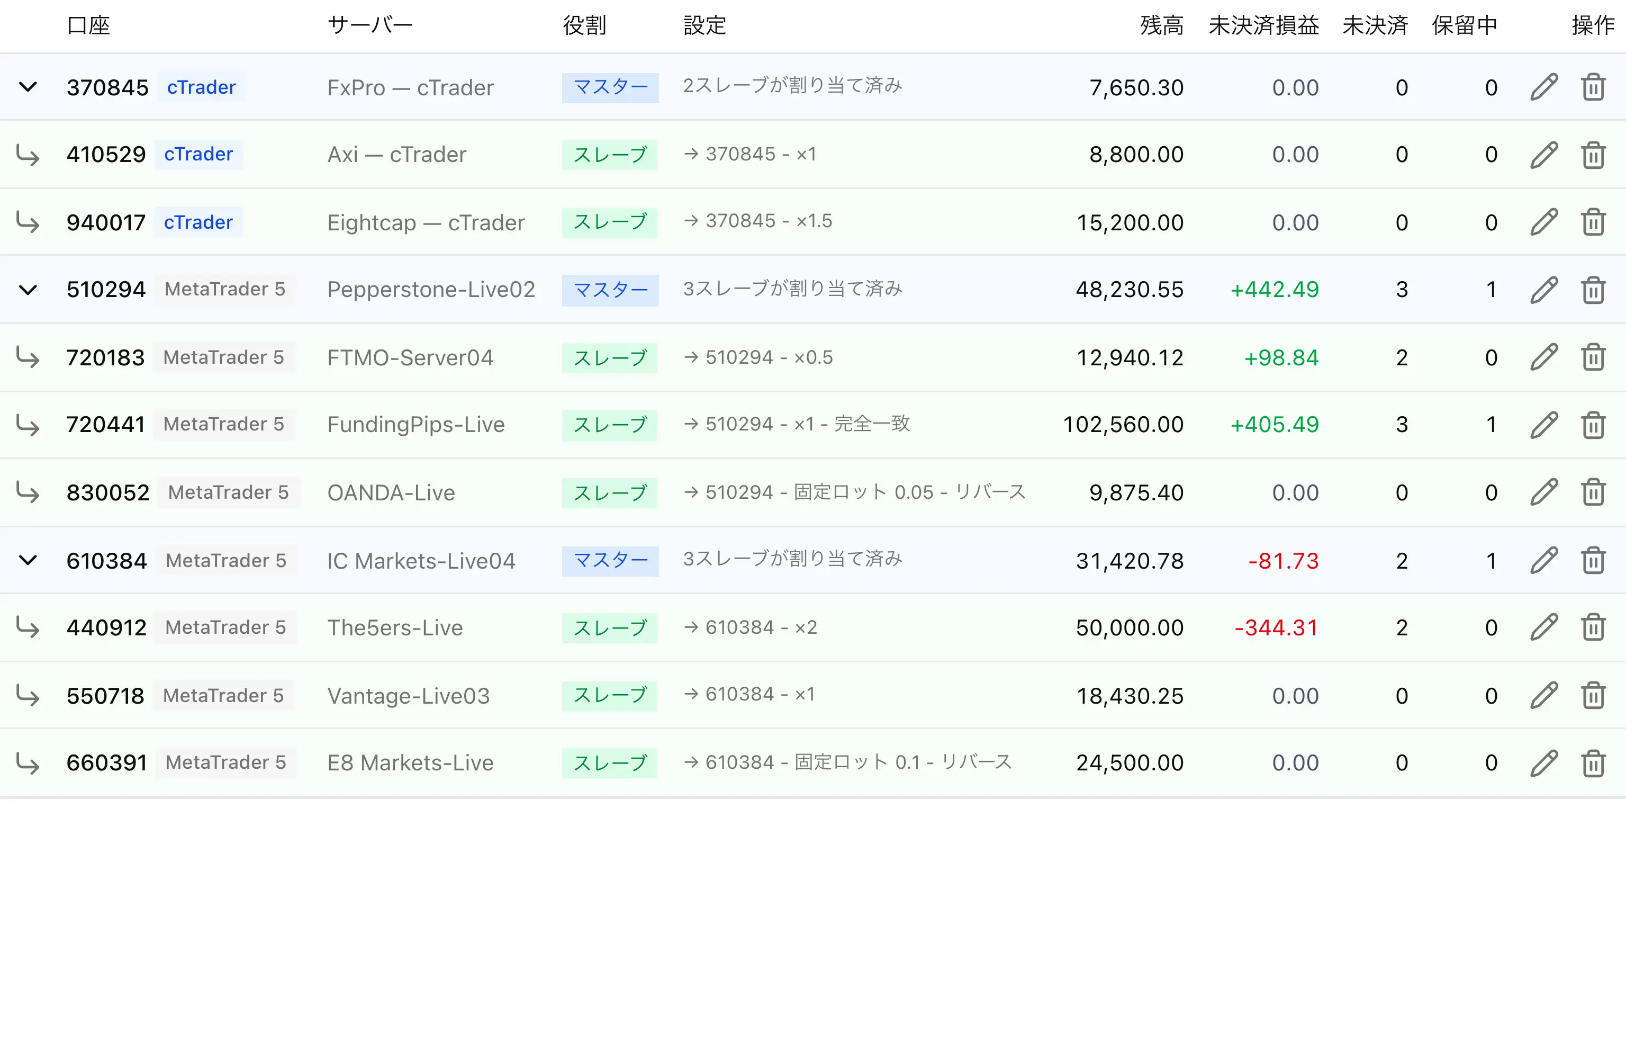Click setting text '→ 370845 - x1.5'
Image resolution: width=1626 pixels, height=1042 pixels.
tap(757, 221)
